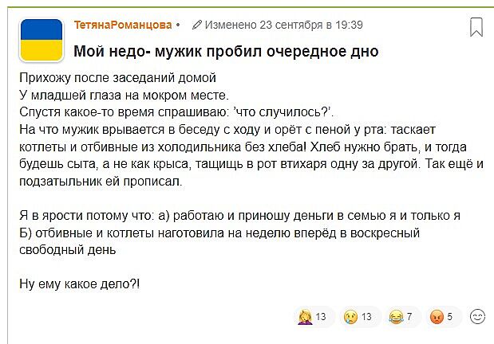Open the Ukrainian flag avatar
Screen dimensions: 494x344
(x=41, y=40)
